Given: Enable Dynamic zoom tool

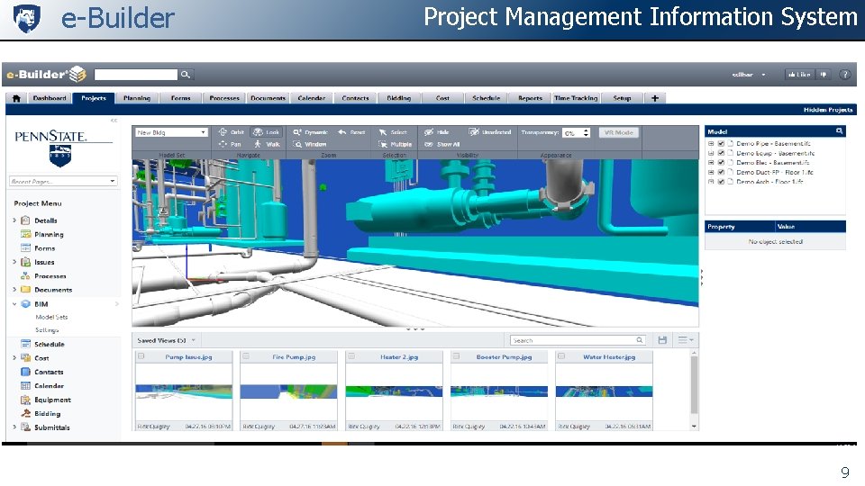Looking at the screenshot, I should pyautogui.click(x=311, y=132).
